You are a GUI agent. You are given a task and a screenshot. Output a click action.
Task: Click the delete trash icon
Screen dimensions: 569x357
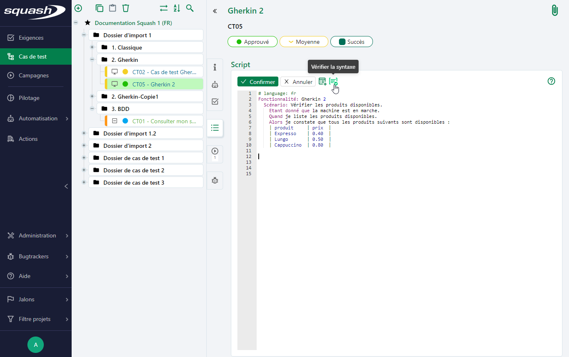pos(126,8)
